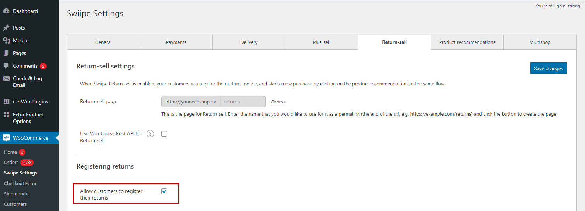Click the returns permalink input field
Image resolution: width=585 pixels, height=211 pixels.
(242, 102)
